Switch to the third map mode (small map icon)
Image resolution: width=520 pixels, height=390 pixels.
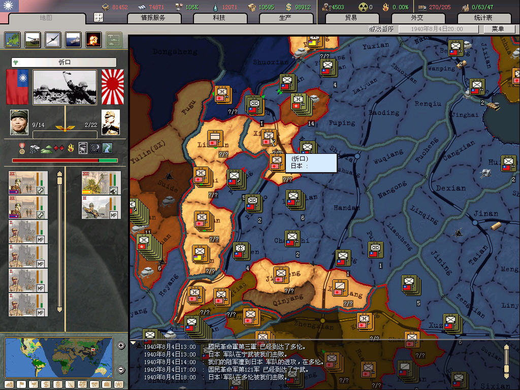(34, 385)
